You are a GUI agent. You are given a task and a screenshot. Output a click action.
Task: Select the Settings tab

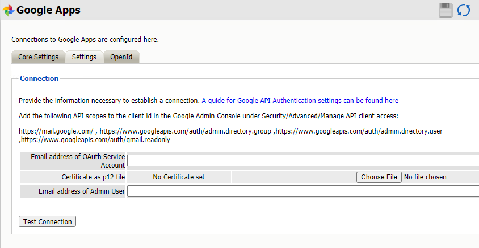pos(84,57)
